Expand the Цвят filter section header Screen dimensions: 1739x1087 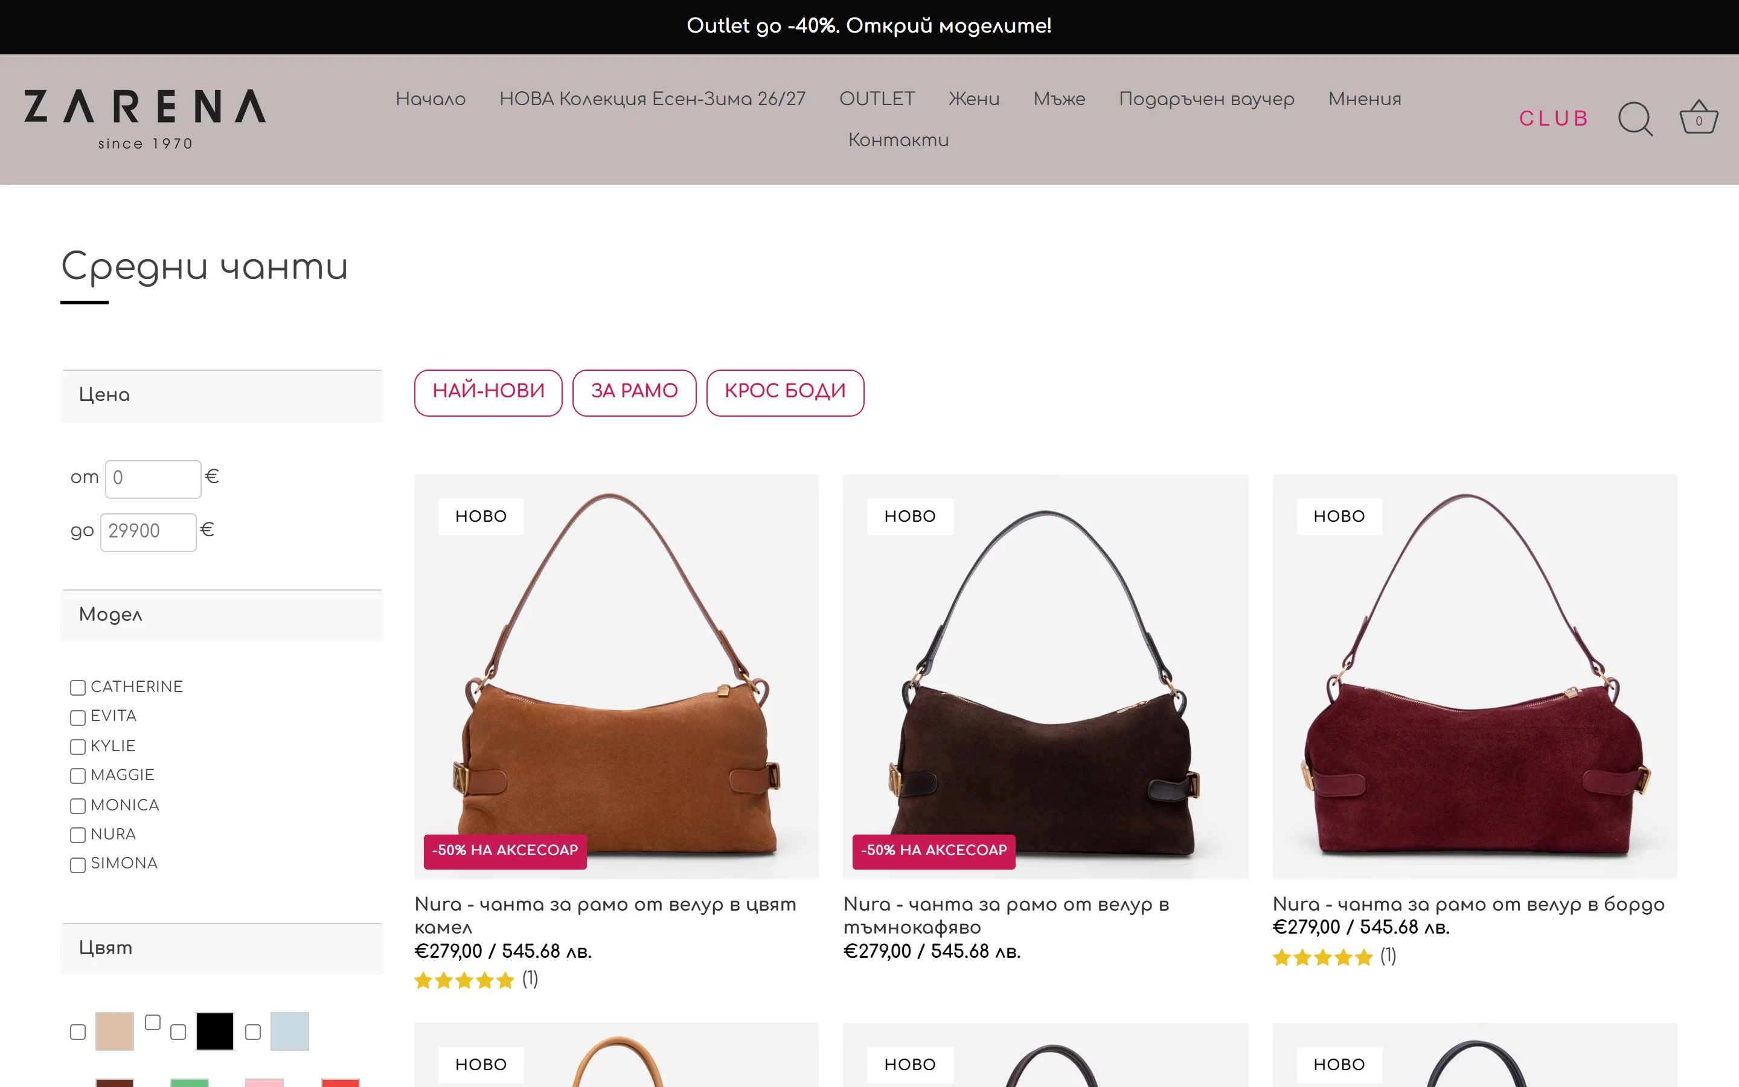click(x=222, y=949)
